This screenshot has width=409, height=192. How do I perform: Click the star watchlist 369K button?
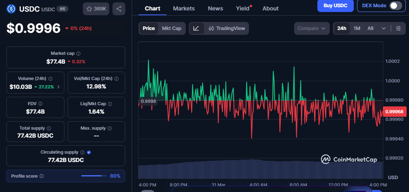[96, 8]
